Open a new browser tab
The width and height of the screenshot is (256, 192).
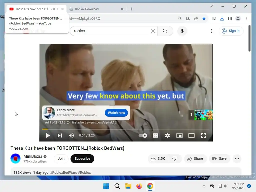pyautogui.click(x=132, y=9)
